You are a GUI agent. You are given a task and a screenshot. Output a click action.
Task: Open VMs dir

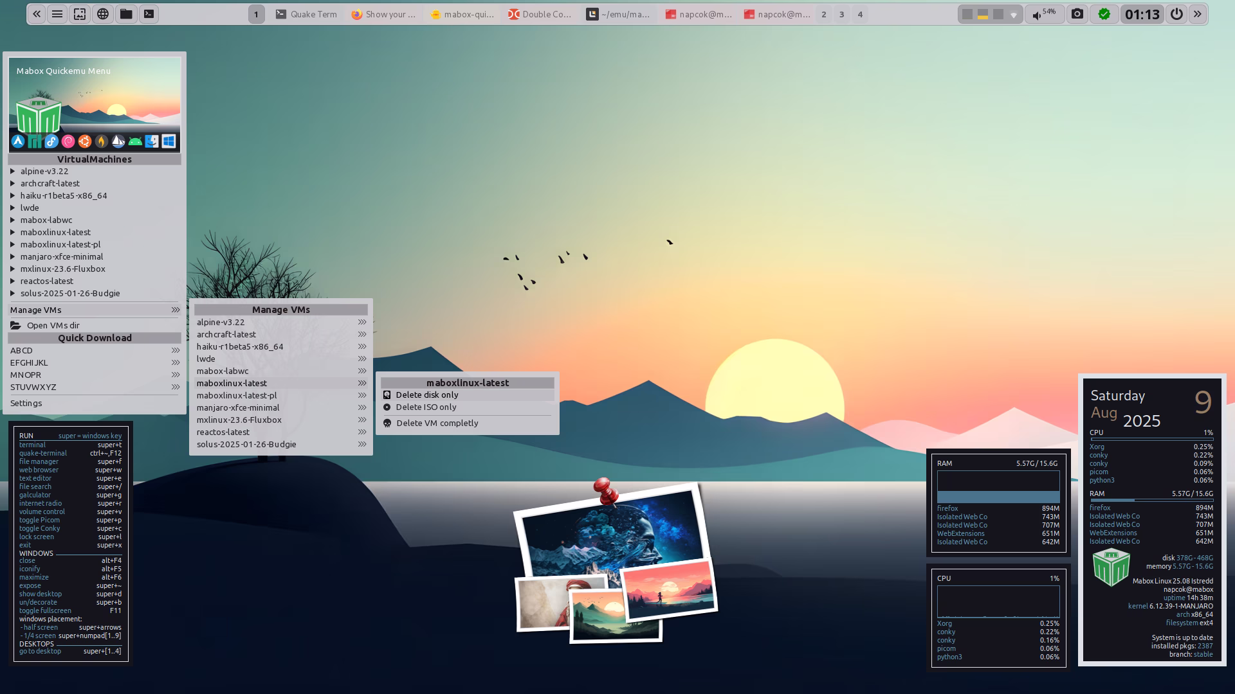(53, 325)
